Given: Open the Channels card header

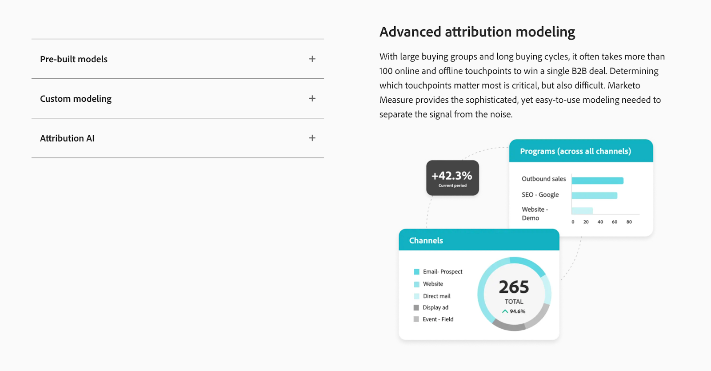Looking at the screenshot, I should coord(425,240).
